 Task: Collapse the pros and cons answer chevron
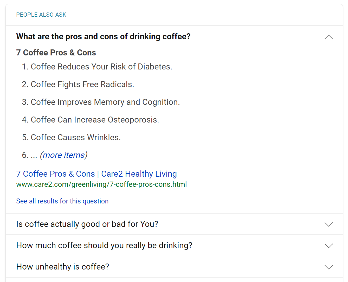point(329,37)
